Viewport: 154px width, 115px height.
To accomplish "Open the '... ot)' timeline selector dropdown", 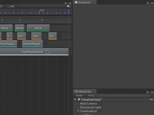I will tap(11, 6).
